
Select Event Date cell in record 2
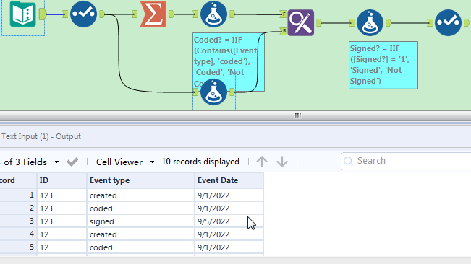(229, 208)
